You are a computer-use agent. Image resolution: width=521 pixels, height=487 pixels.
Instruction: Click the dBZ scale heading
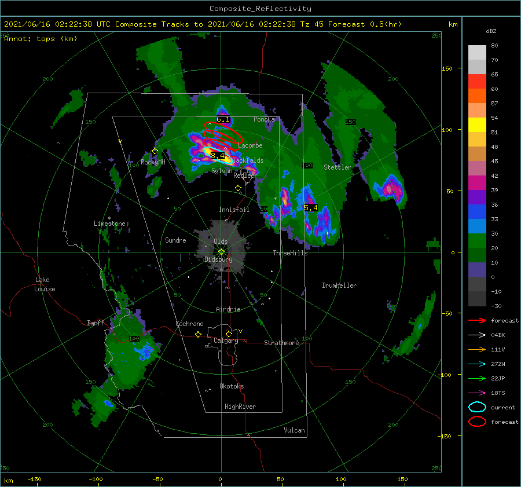(x=491, y=31)
